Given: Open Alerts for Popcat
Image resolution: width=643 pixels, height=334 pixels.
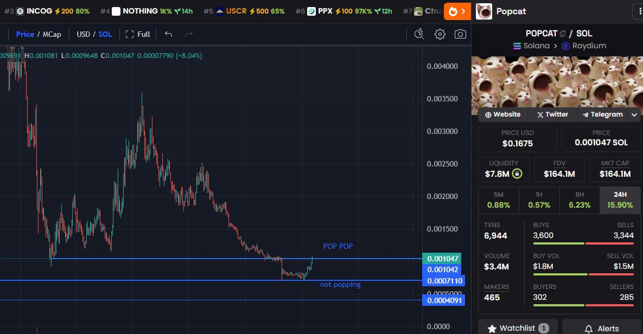Looking at the screenshot, I should (x=602, y=328).
